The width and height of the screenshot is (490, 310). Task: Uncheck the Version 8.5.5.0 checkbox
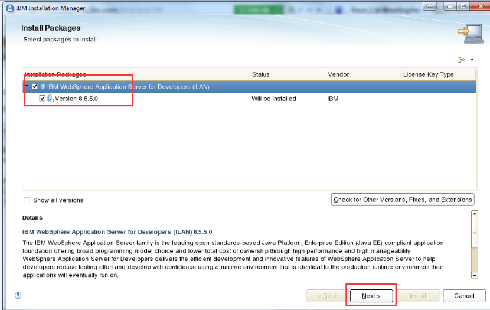pos(42,99)
